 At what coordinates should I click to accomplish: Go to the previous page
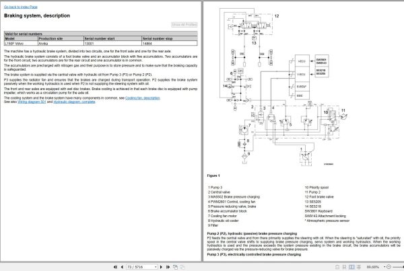tap(122, 267)
